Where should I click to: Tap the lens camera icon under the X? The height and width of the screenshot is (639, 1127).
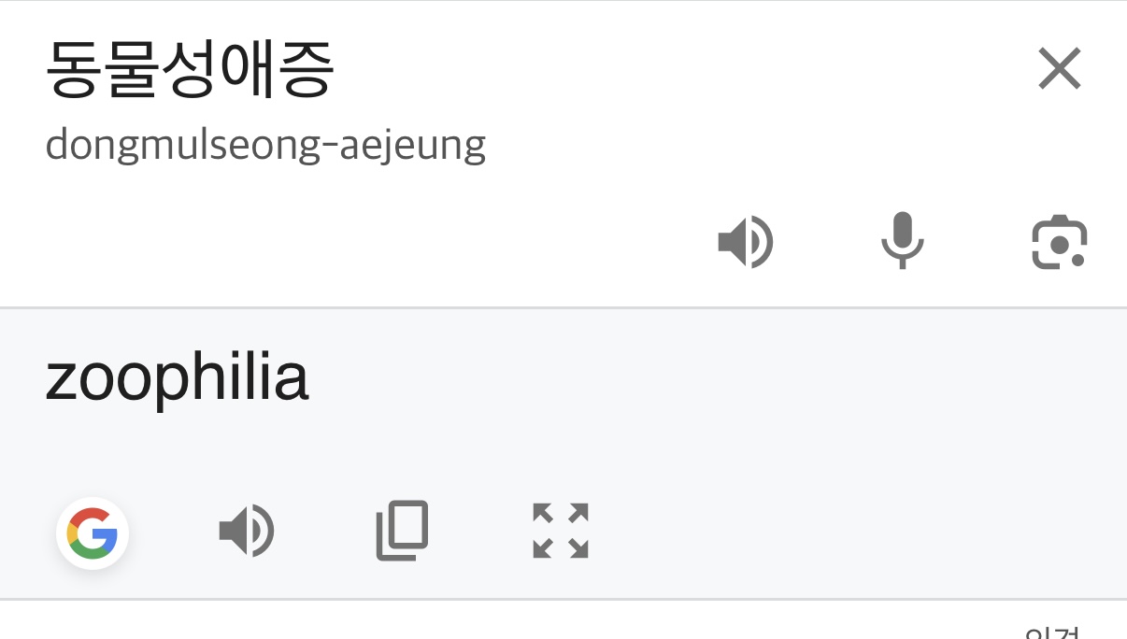(x=1059, y=242)
